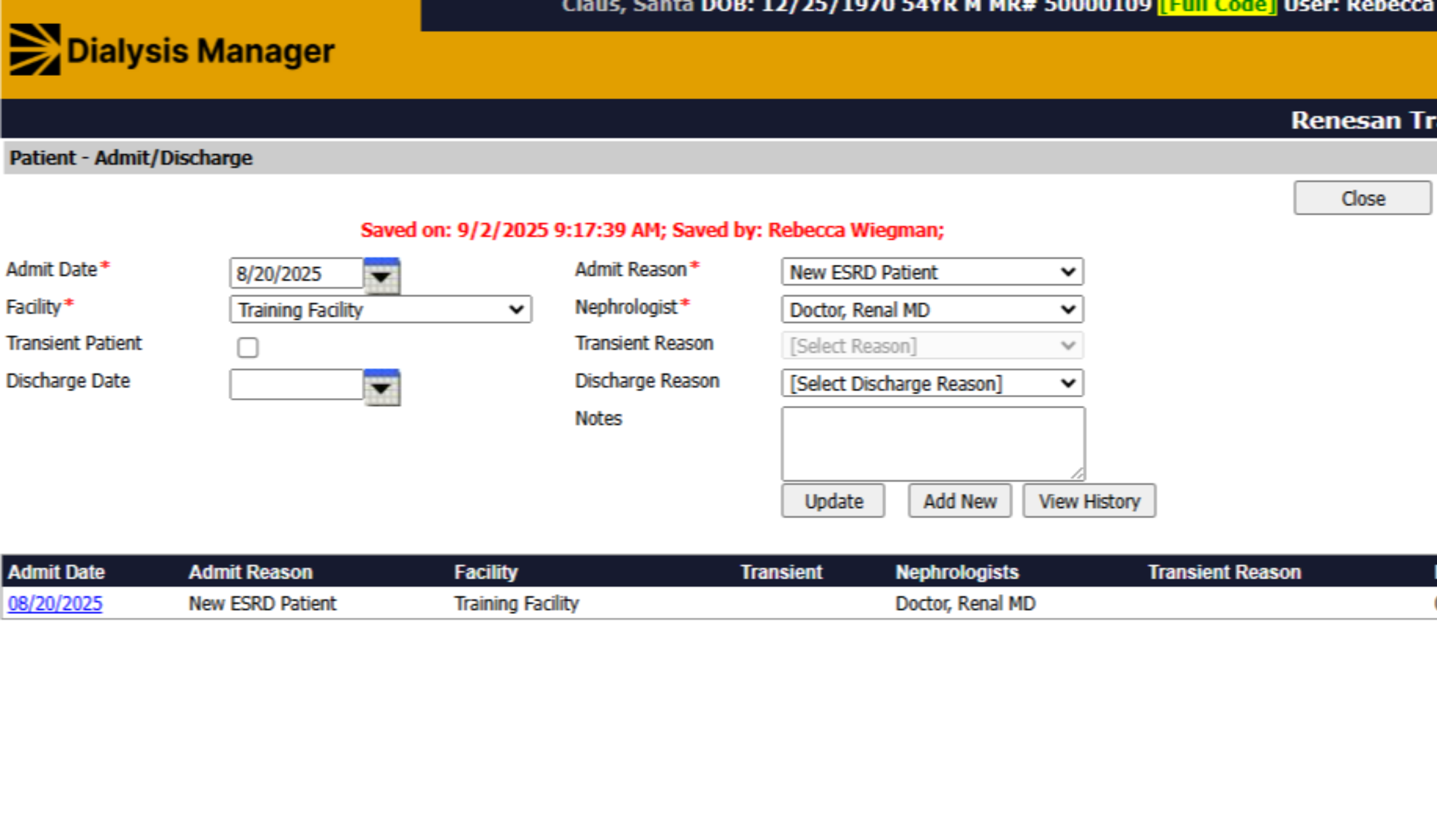This screenshot has height=833, width=1437.
Task: Click the Full Code status label
Action: (1217, 6)
